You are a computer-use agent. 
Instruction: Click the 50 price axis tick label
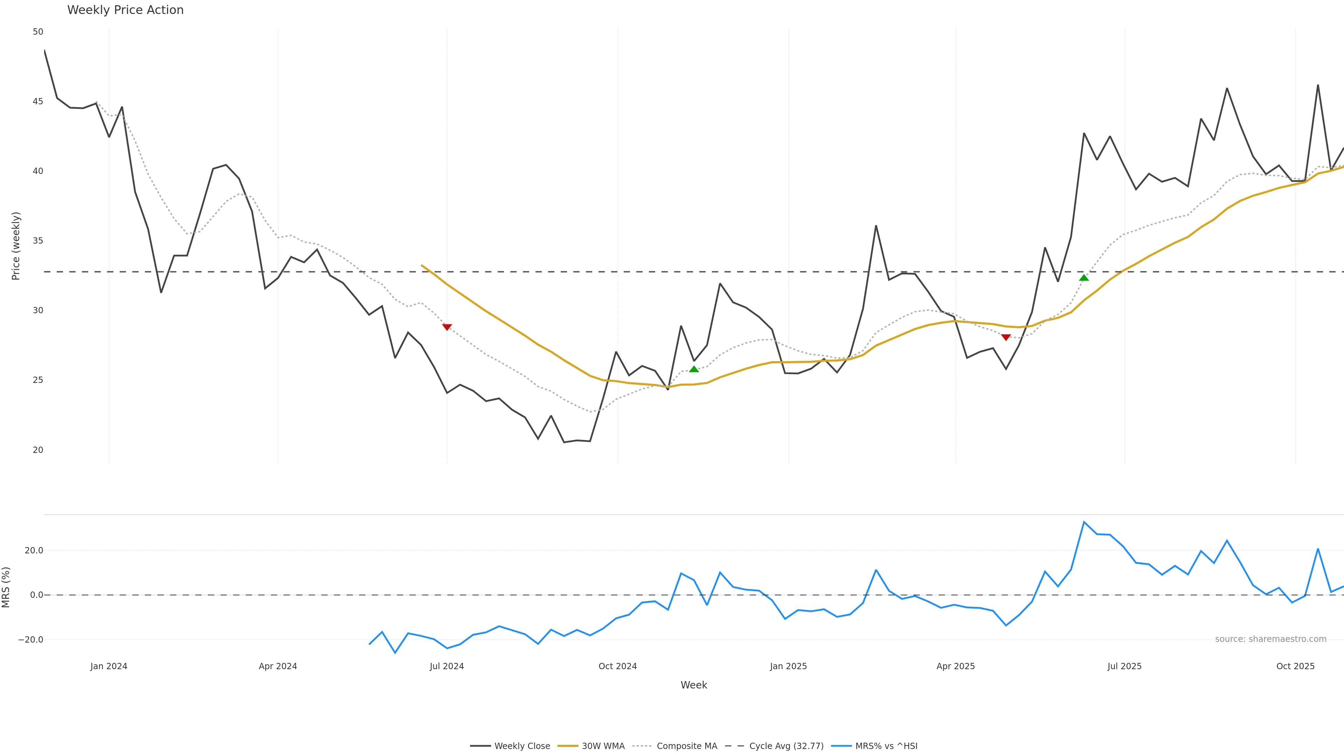click(x=37, y=32)
